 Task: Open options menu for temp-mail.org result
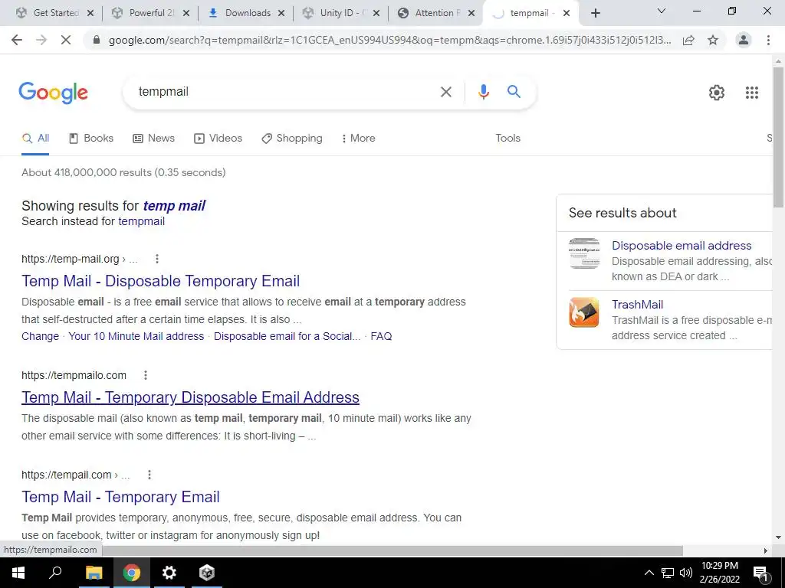pos(156,259)
